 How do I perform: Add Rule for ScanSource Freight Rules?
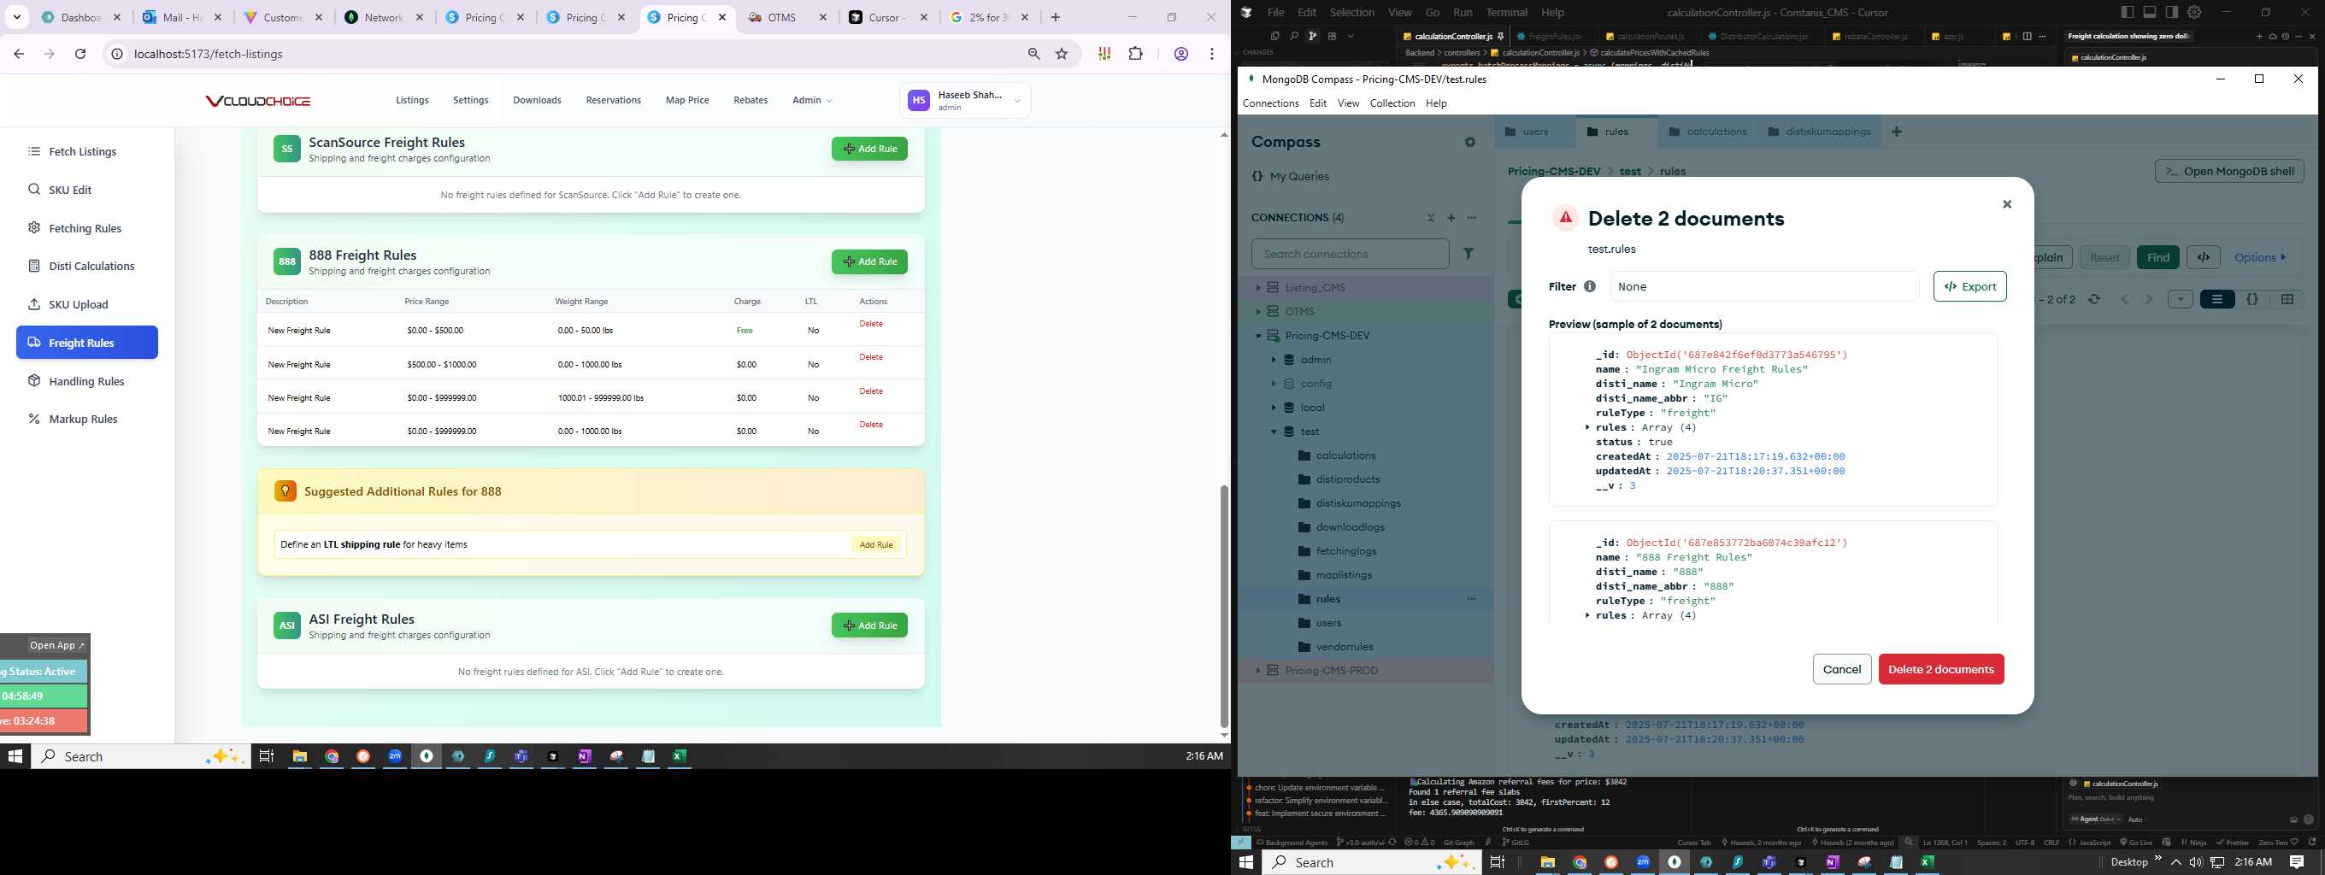869,149
